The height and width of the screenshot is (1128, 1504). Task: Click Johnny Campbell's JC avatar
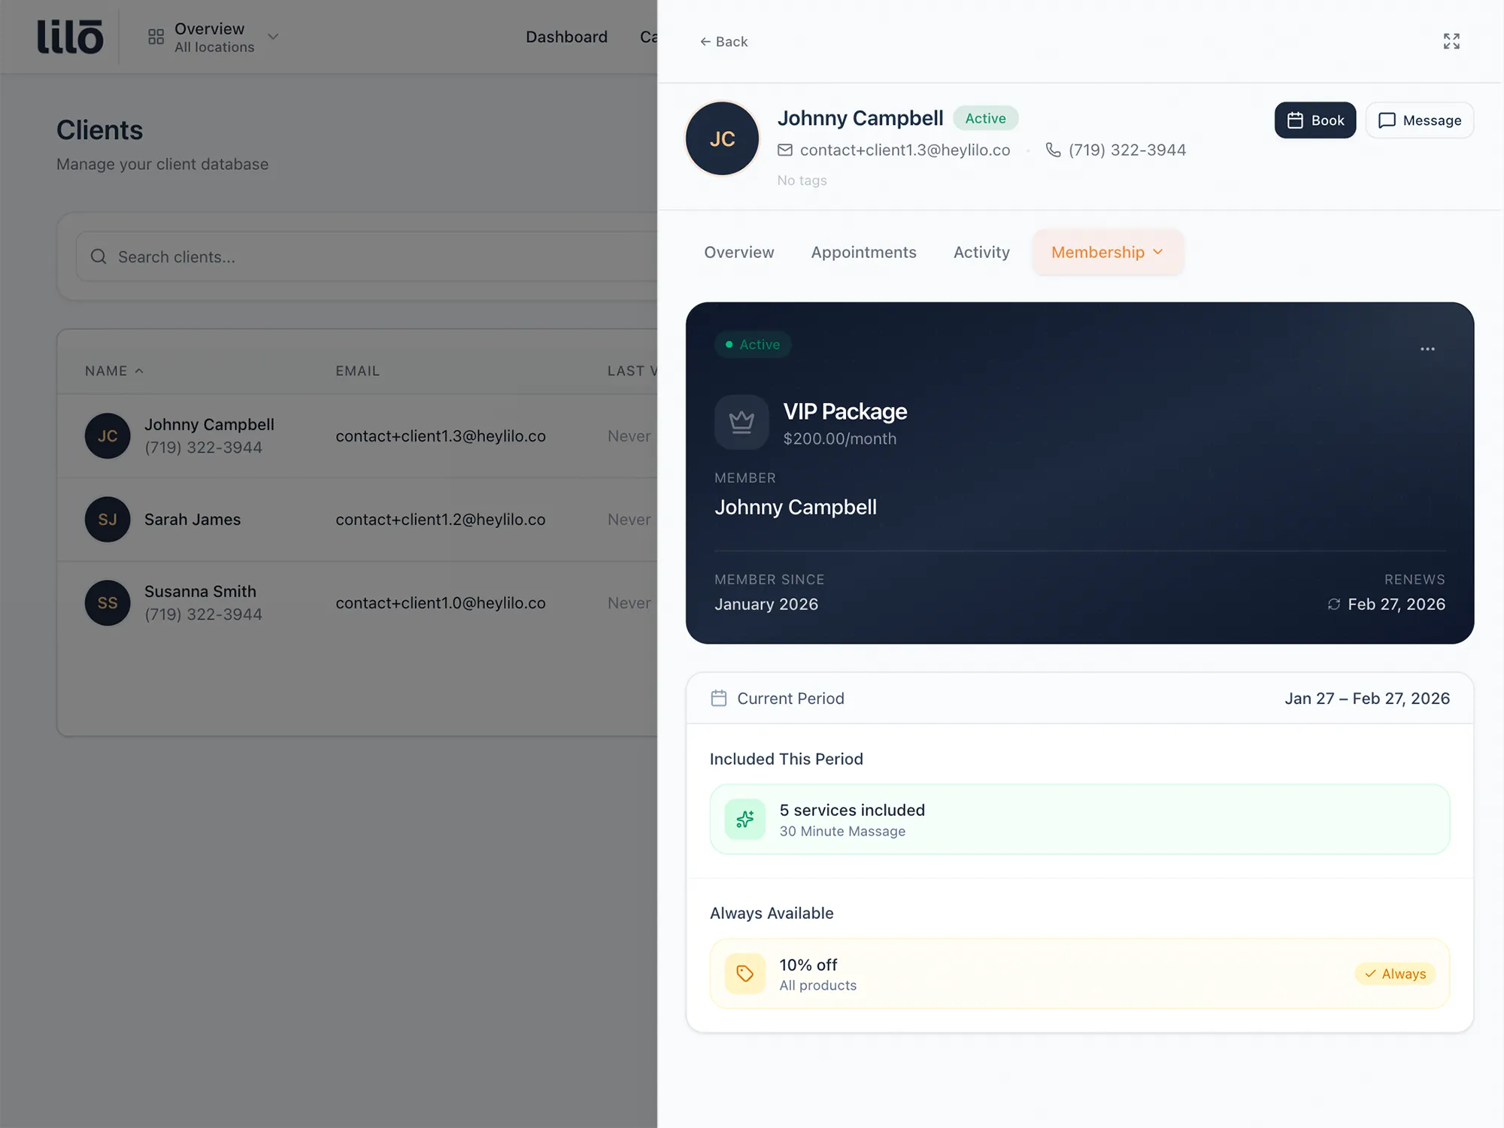721,138
